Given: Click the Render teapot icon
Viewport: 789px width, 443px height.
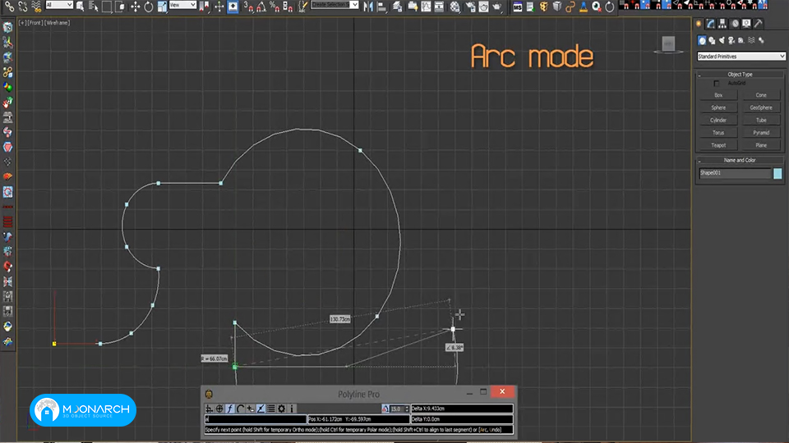Looking at the screenshot, I should 497,7.
